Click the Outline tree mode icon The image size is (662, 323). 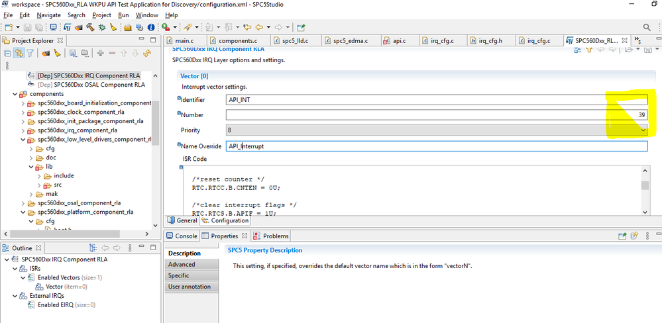pos(93,248)
